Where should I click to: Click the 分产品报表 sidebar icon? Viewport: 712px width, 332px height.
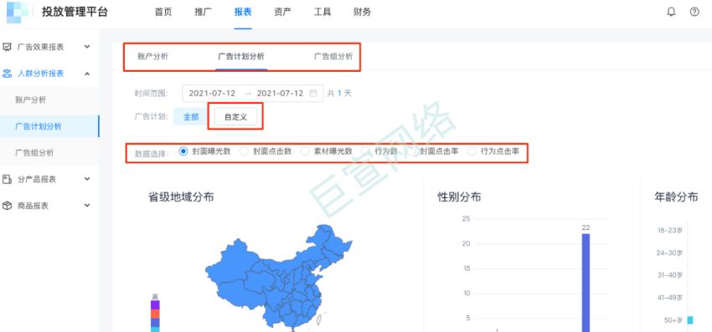(7, 179)
